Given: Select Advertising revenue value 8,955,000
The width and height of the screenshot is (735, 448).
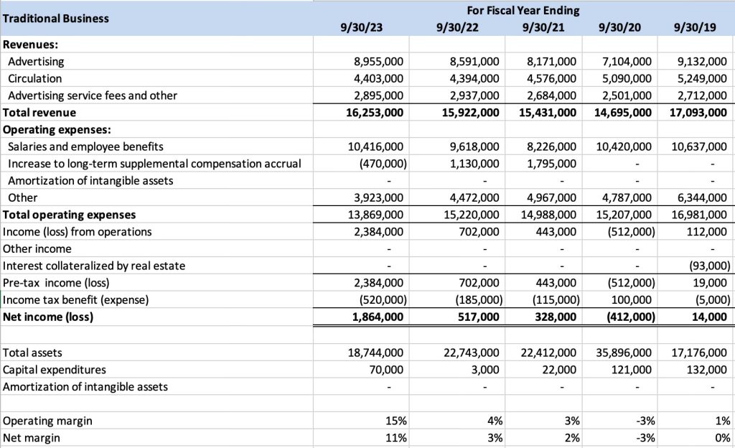Looking at the screenshot, I should [x=375, y=62].
